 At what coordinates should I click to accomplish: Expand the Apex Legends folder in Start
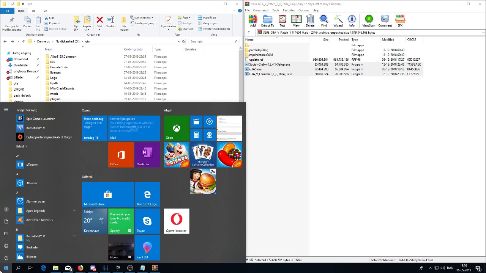pyautogui.click(x=74, y=211)
